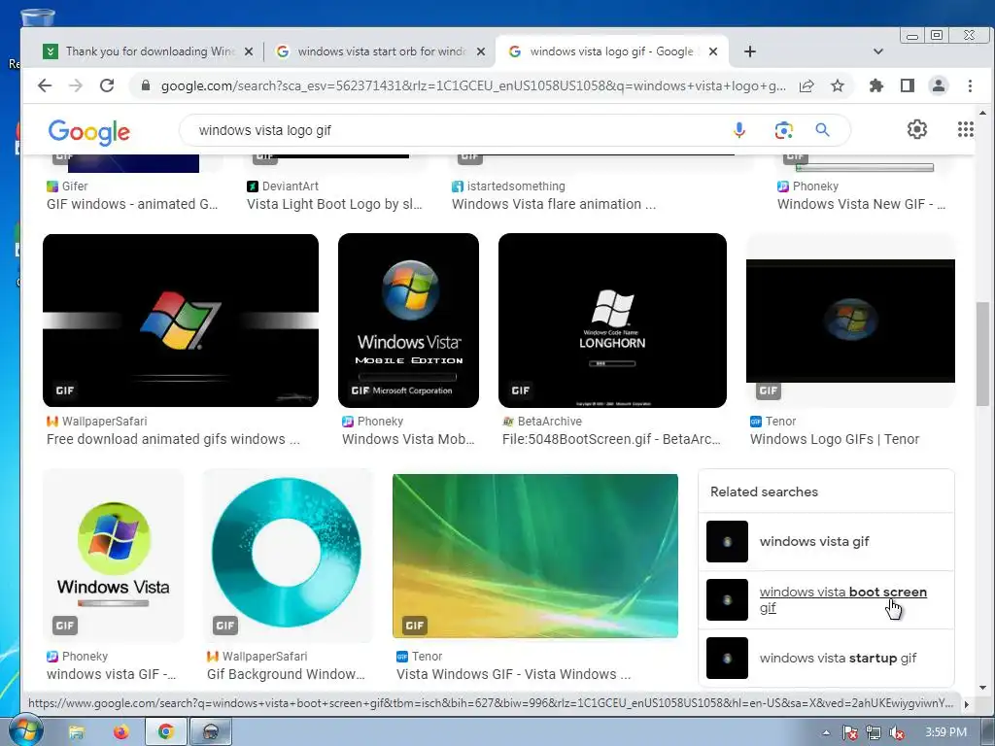Select related search 'windows vista gif'
The image size is (995, 746).
826,542
